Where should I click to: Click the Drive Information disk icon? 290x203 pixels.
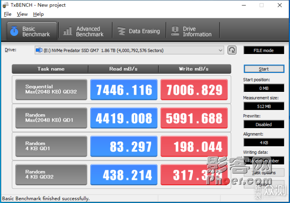pos(175,31)
